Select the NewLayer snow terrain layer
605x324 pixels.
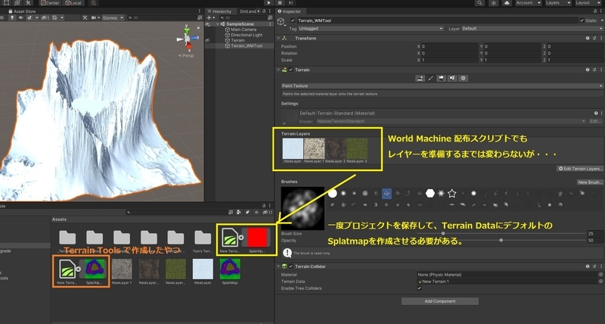[x=293, y=148]
